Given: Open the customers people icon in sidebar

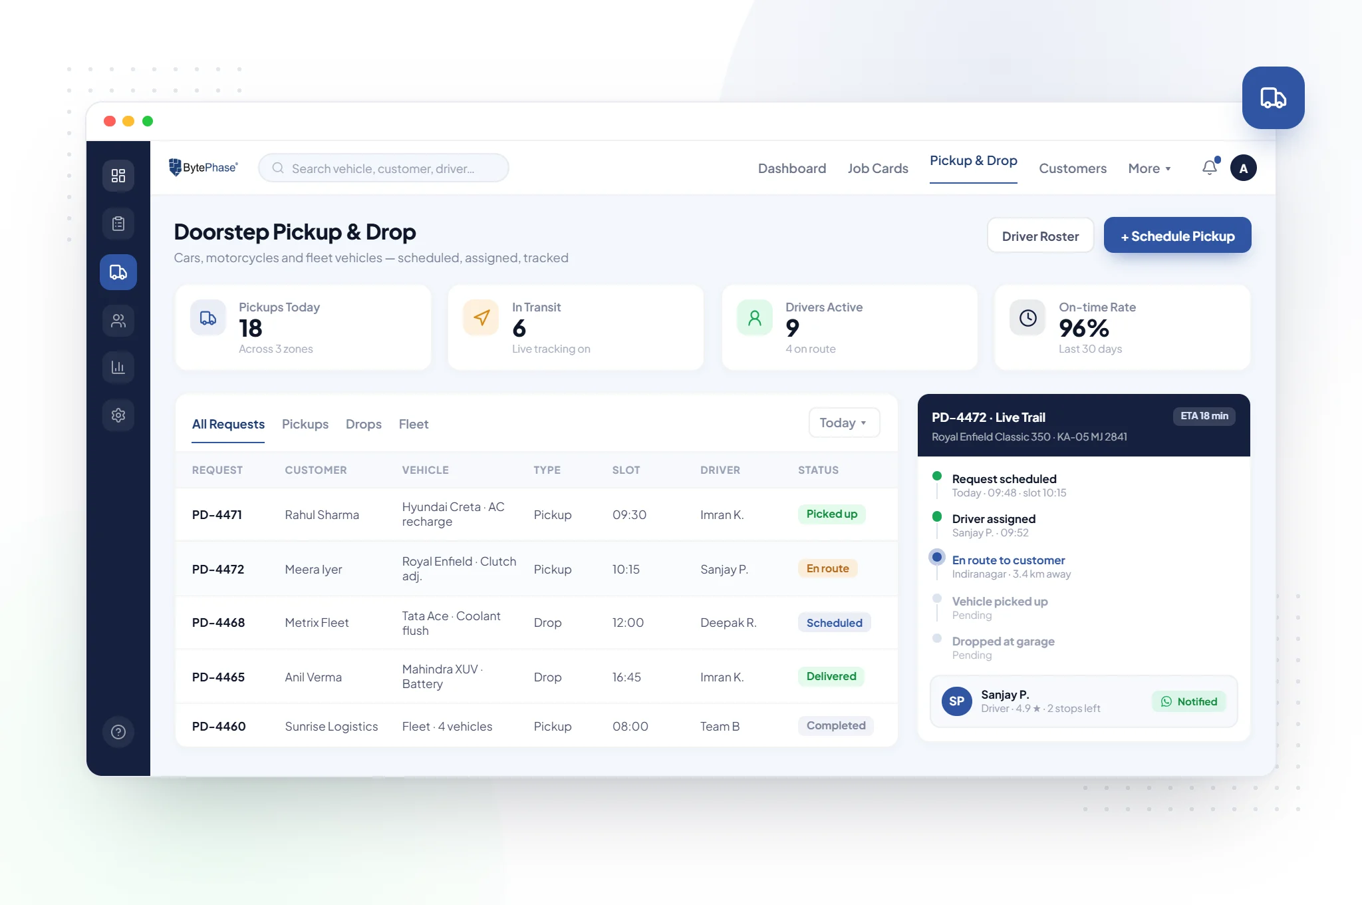Looking at the screenshot, I should 118,321.
